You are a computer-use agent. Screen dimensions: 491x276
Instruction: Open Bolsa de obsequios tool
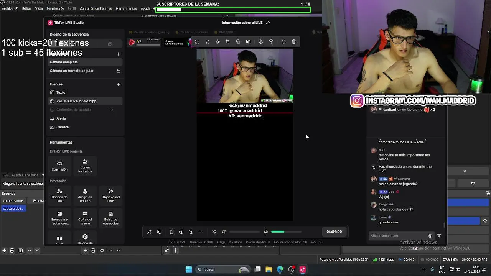tap(110, 218)
